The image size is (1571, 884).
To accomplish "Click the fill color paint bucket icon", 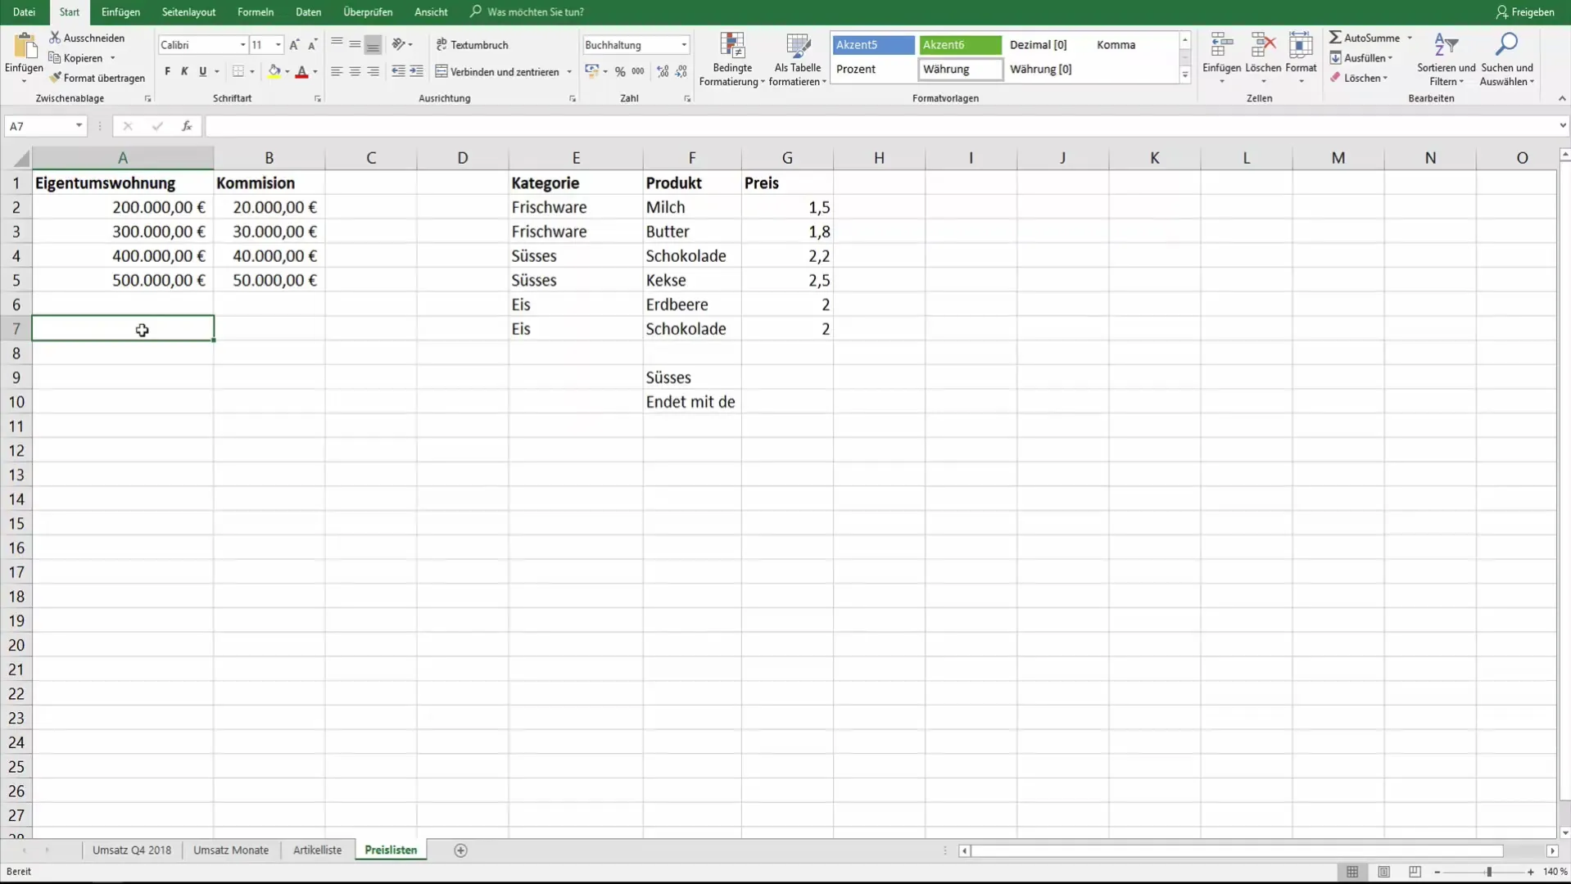I will (x=274, y=72).
